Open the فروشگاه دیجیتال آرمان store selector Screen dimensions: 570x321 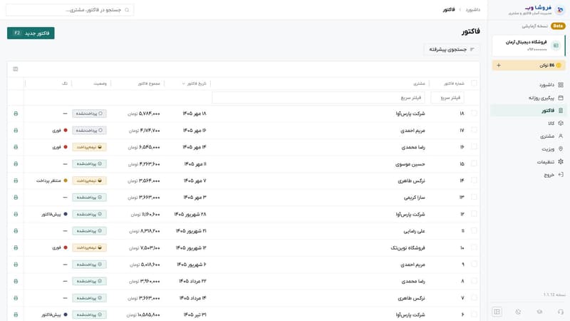click(529, 46)
